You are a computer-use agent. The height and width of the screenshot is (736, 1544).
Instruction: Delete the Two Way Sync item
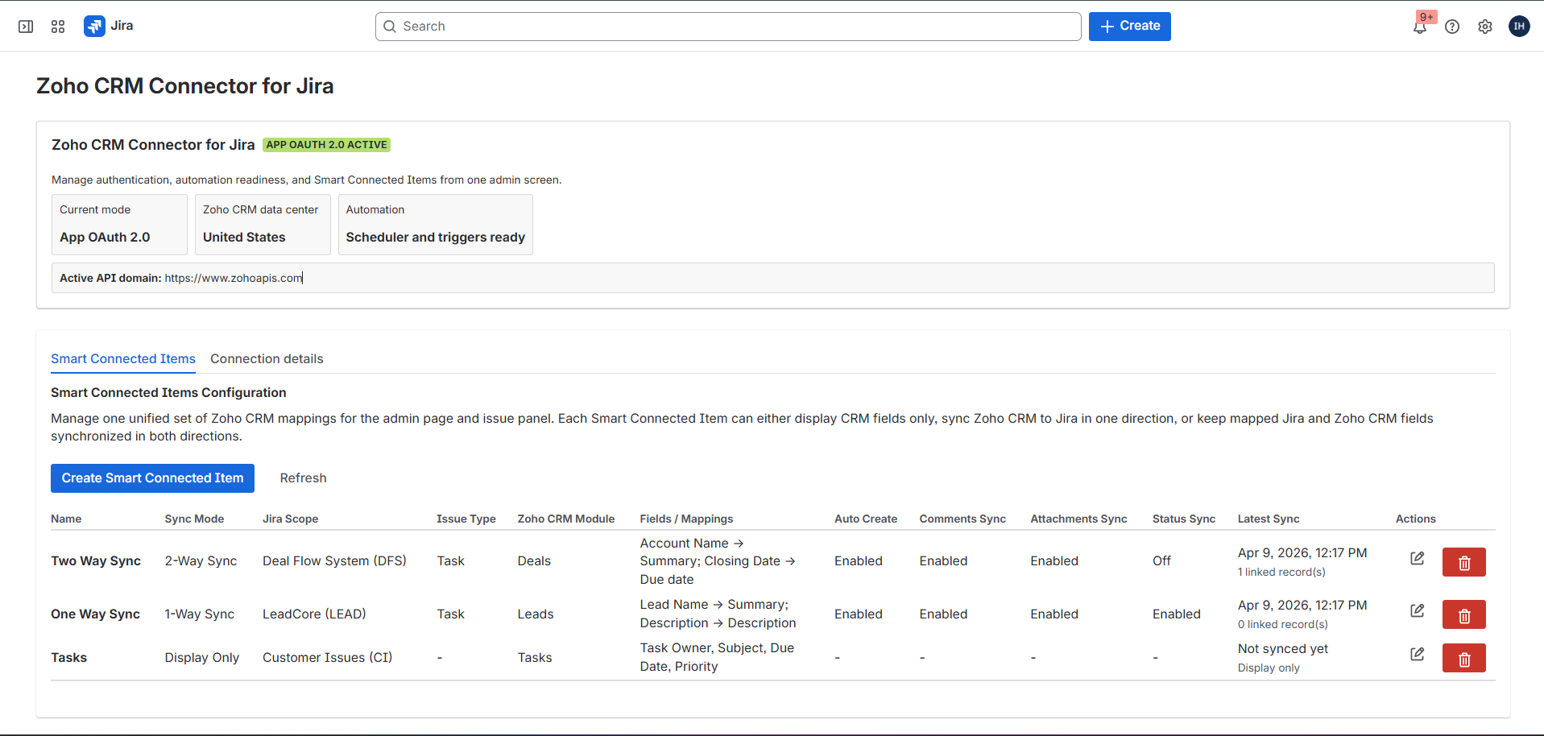[x=1463, y=562]
